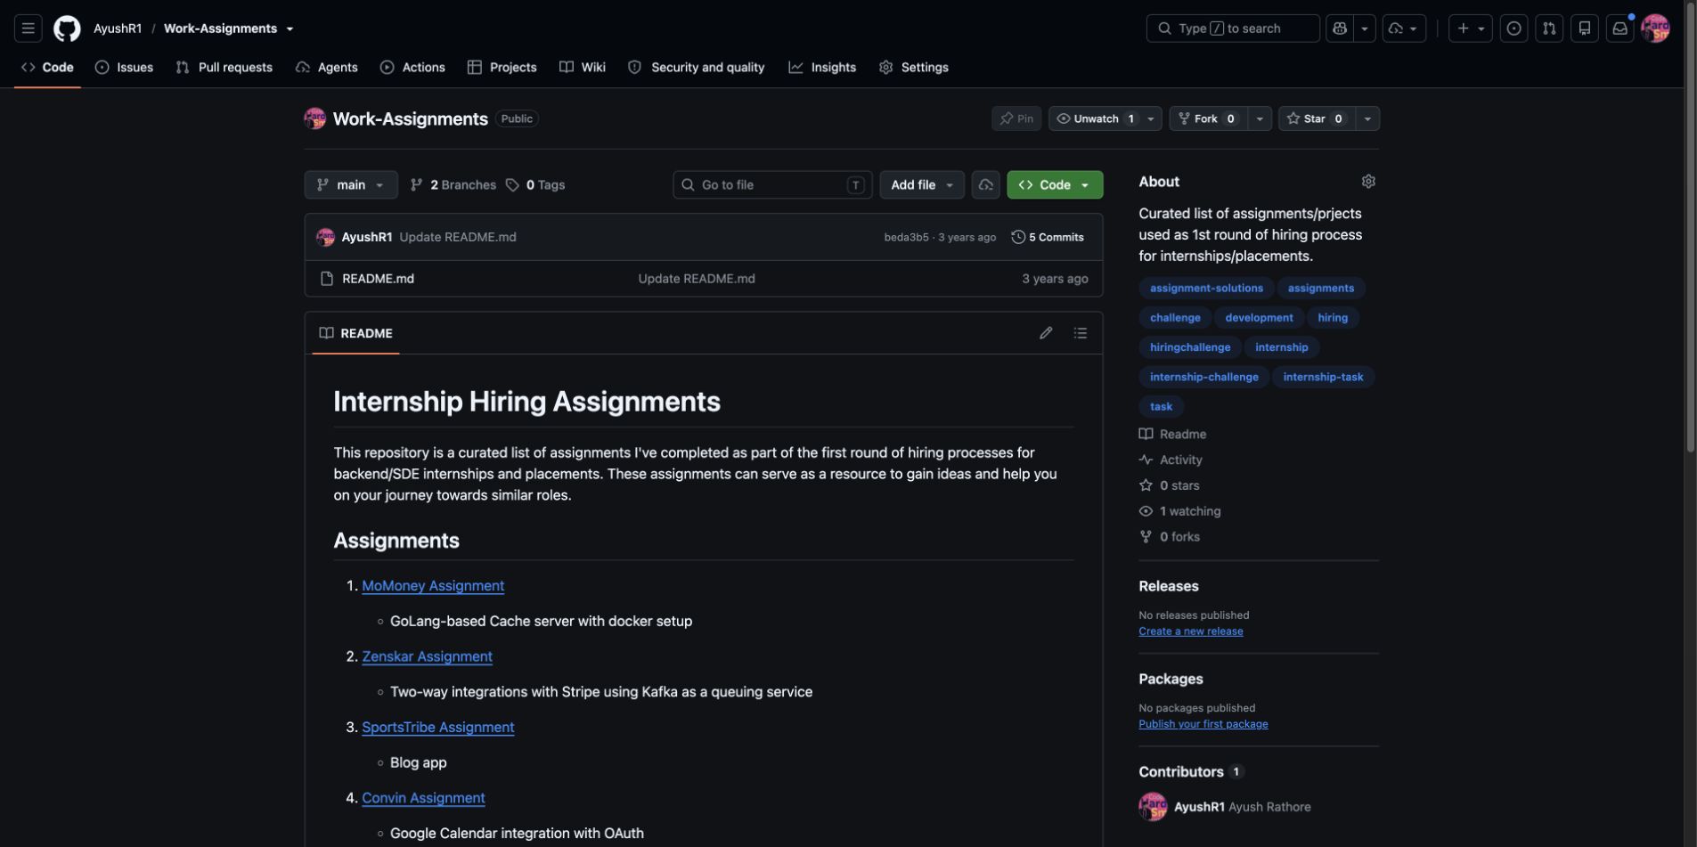Open the Copilot chat icon
This screenshot has height=847, width=1697.
click(x=1339, y=29)
